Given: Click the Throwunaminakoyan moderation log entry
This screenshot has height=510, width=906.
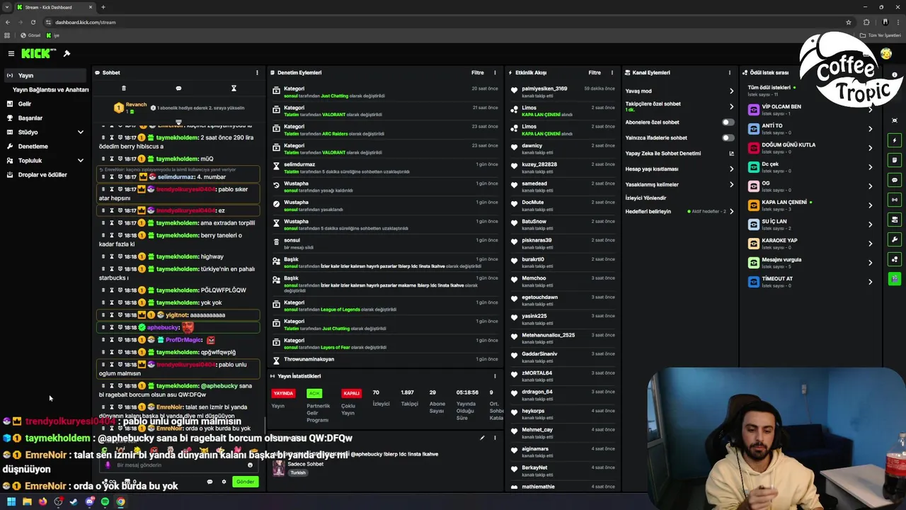Looking at the screenshot, I should coord(384,359).
